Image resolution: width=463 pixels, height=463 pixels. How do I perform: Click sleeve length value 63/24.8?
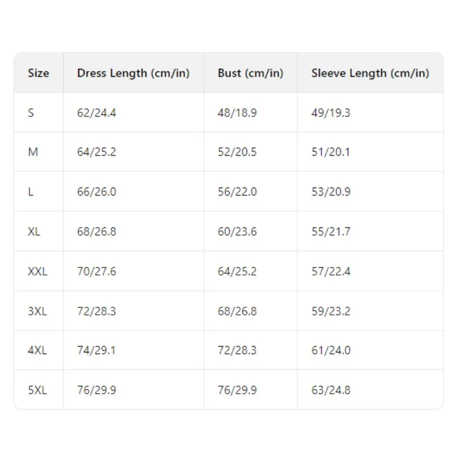[x=330, y=390]
